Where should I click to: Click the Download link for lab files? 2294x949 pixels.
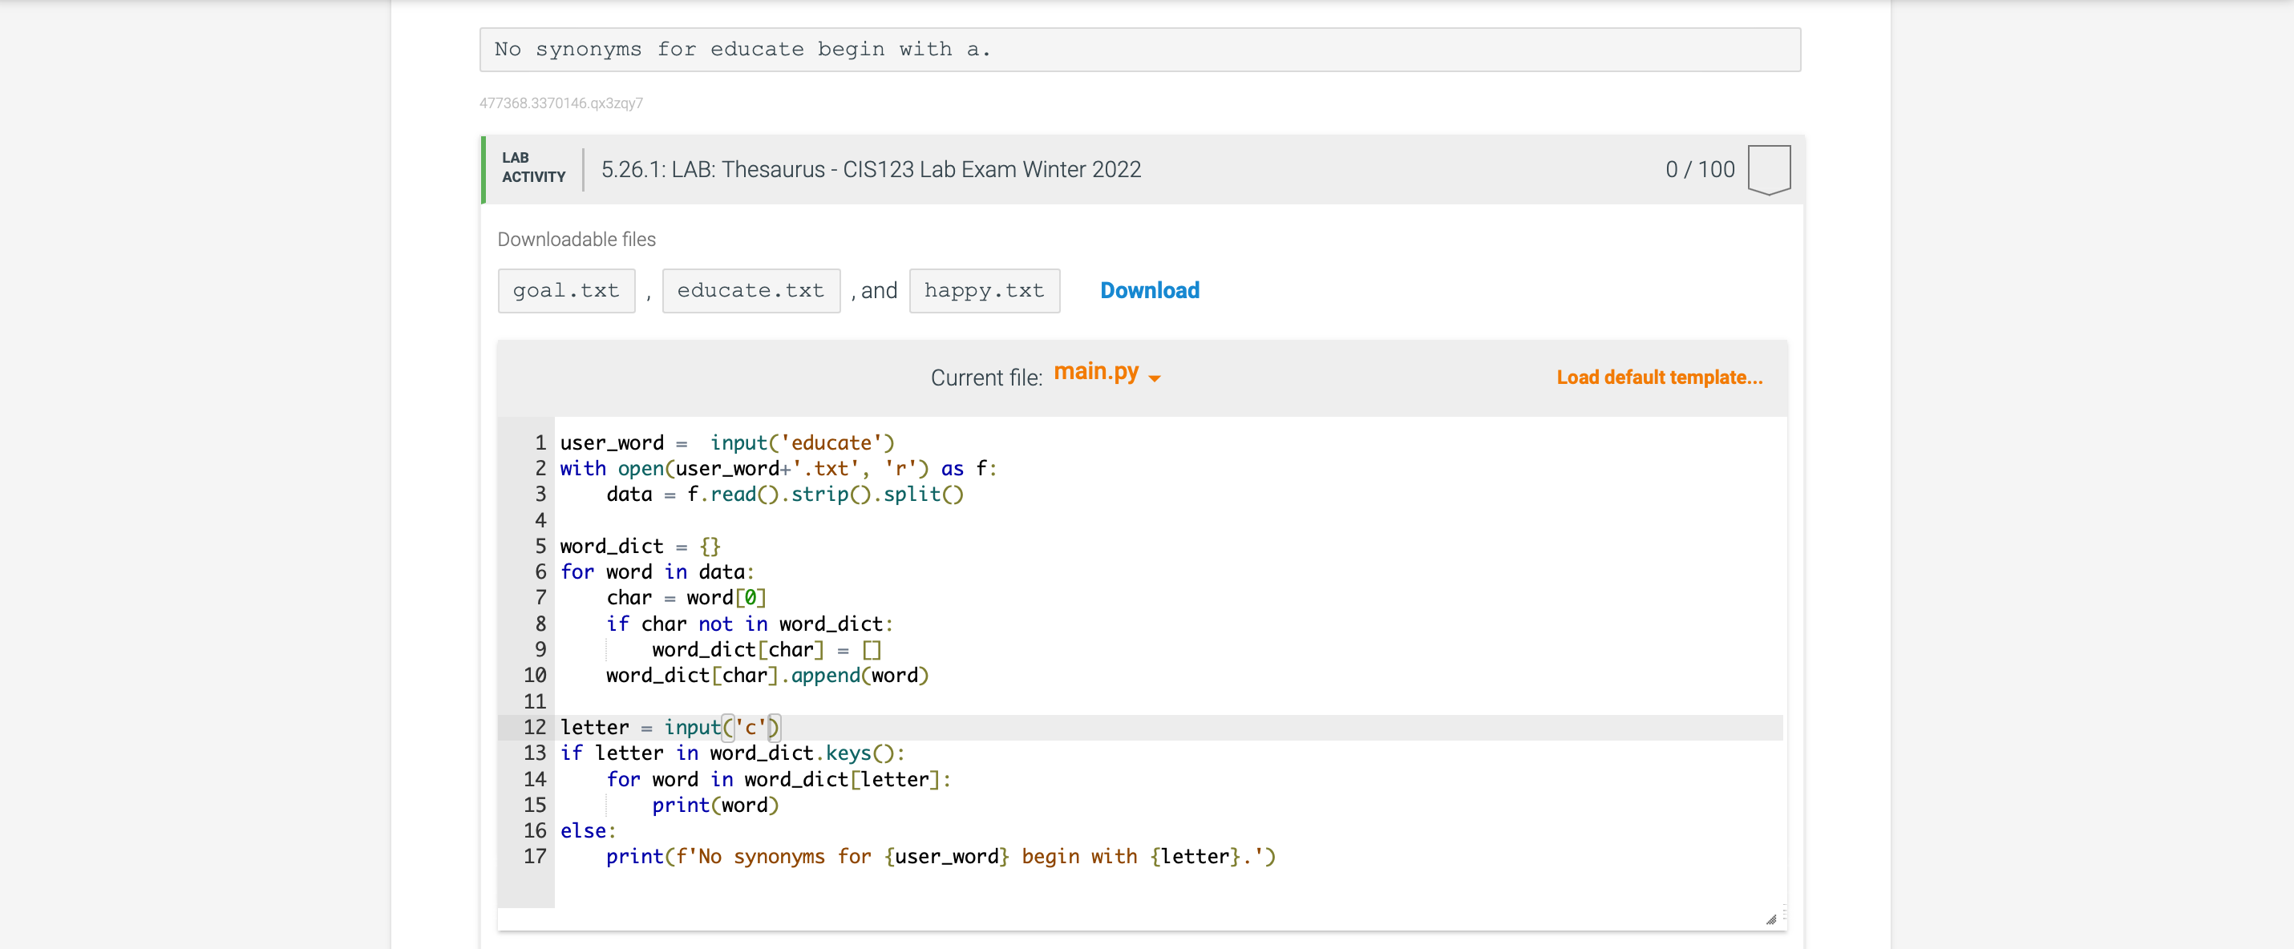[1149, 290]
